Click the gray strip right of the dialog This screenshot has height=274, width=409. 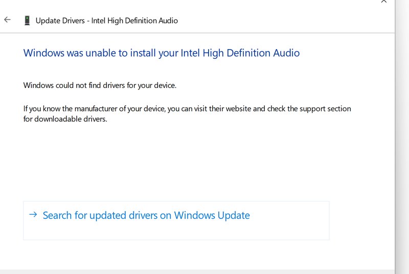click(402, 153)
